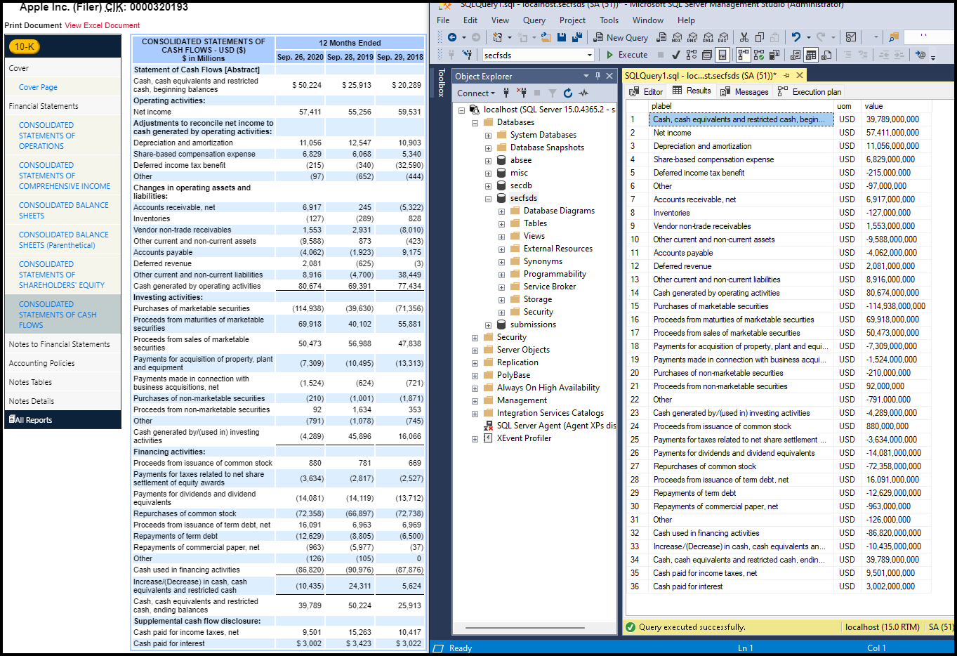The height and width of the screenshot is (656, 957).
Task: Refresh the Object Explorer tree
Action: (x=567, y=93)
